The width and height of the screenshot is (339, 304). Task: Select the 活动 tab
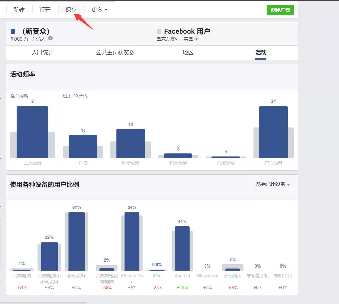(261, 53)
